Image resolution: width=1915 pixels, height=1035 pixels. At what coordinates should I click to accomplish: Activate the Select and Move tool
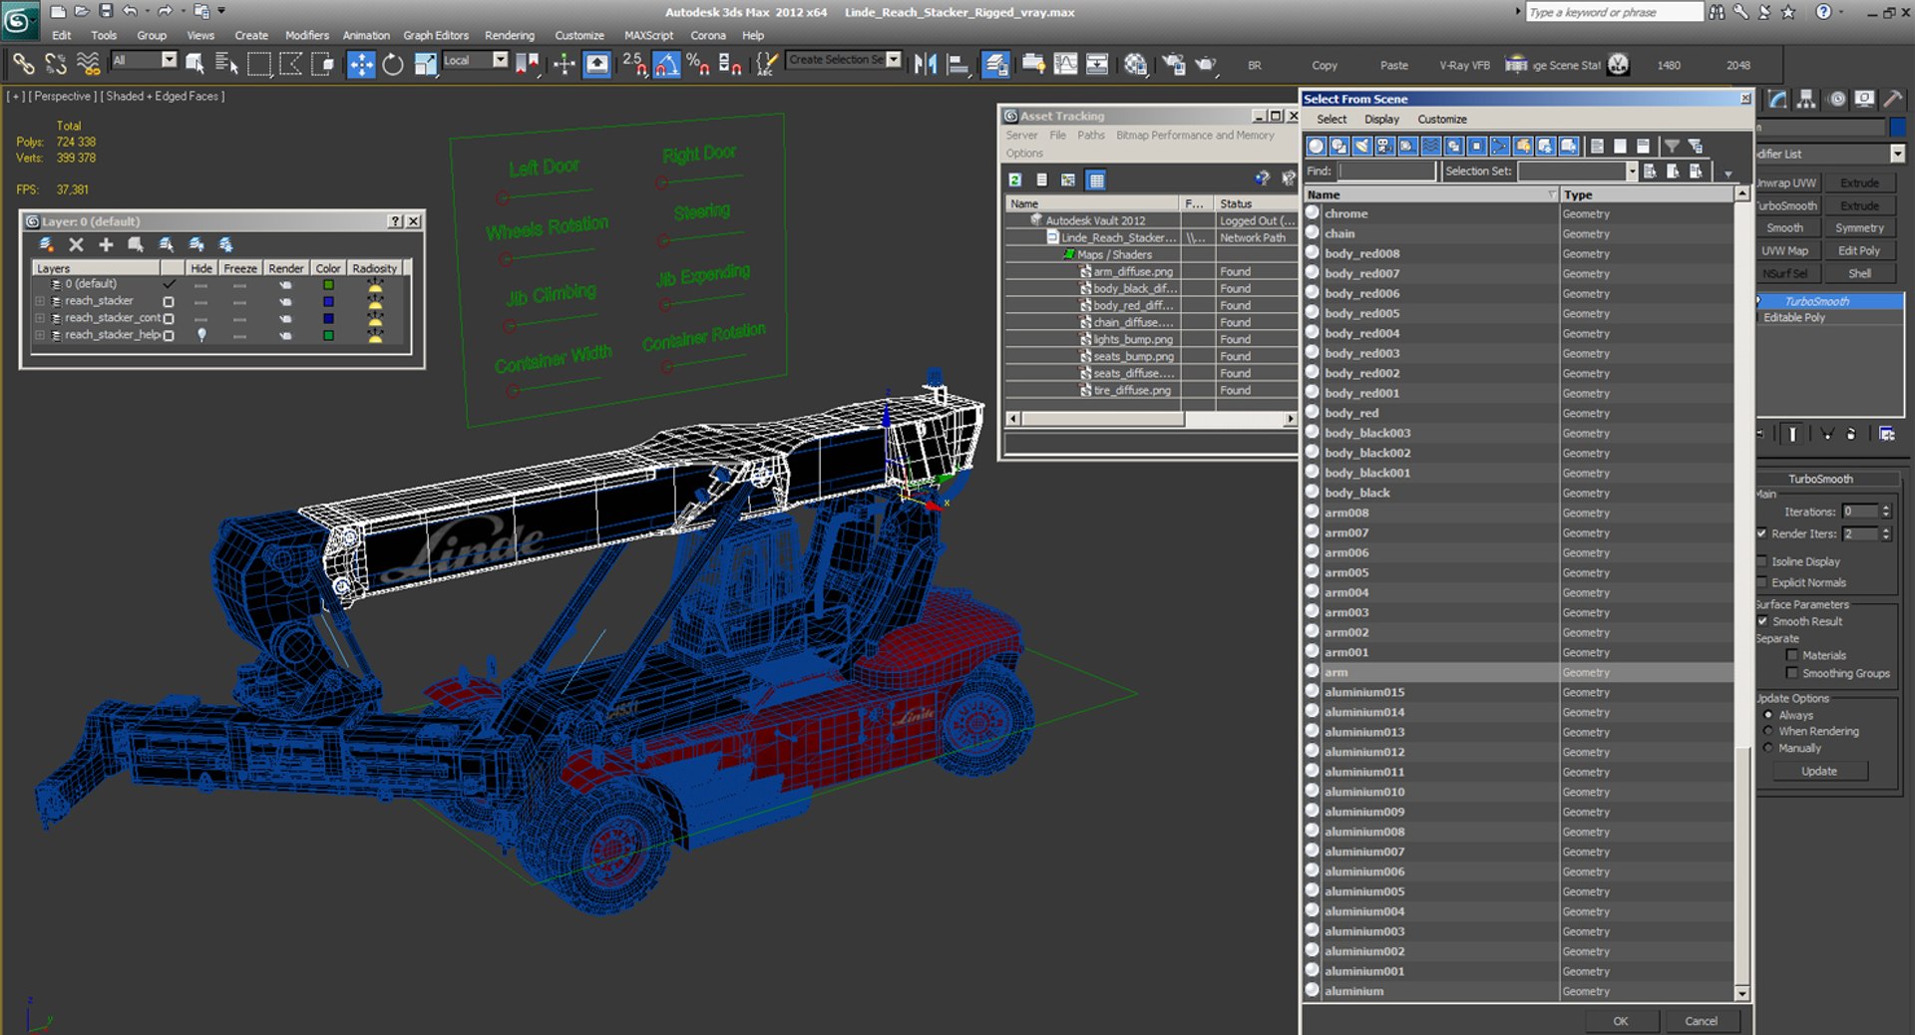[x=360, y=65]
